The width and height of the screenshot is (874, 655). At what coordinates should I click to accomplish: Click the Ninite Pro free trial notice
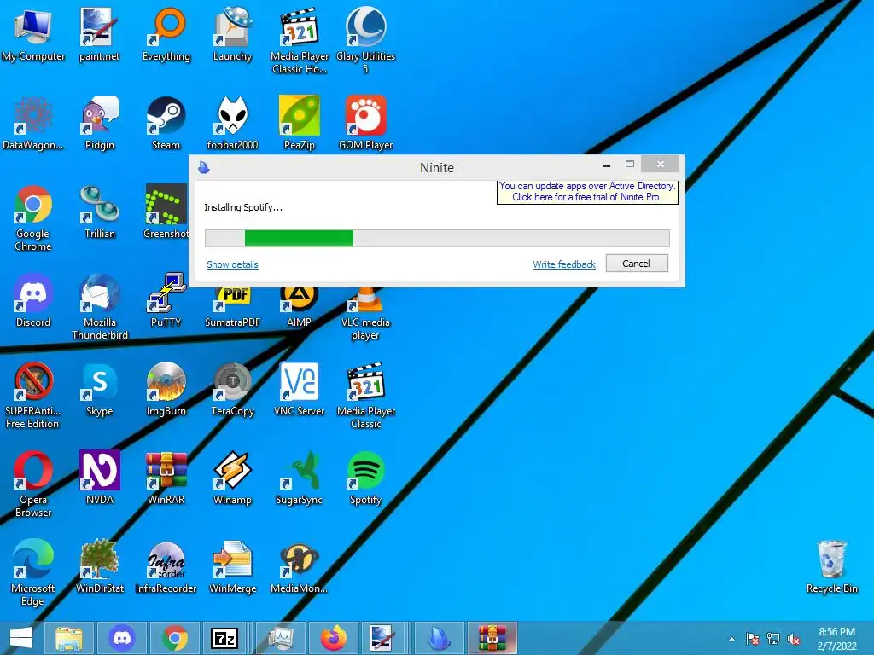pyautogui.click(x=587, y=192)
